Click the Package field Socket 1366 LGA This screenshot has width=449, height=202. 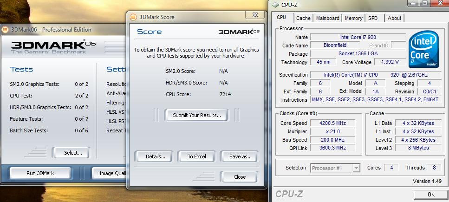pos(358,53)
